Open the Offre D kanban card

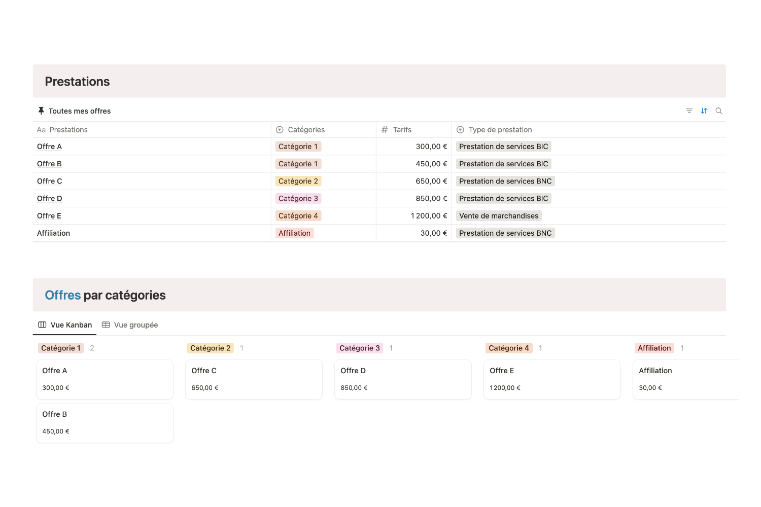[403, 379]
